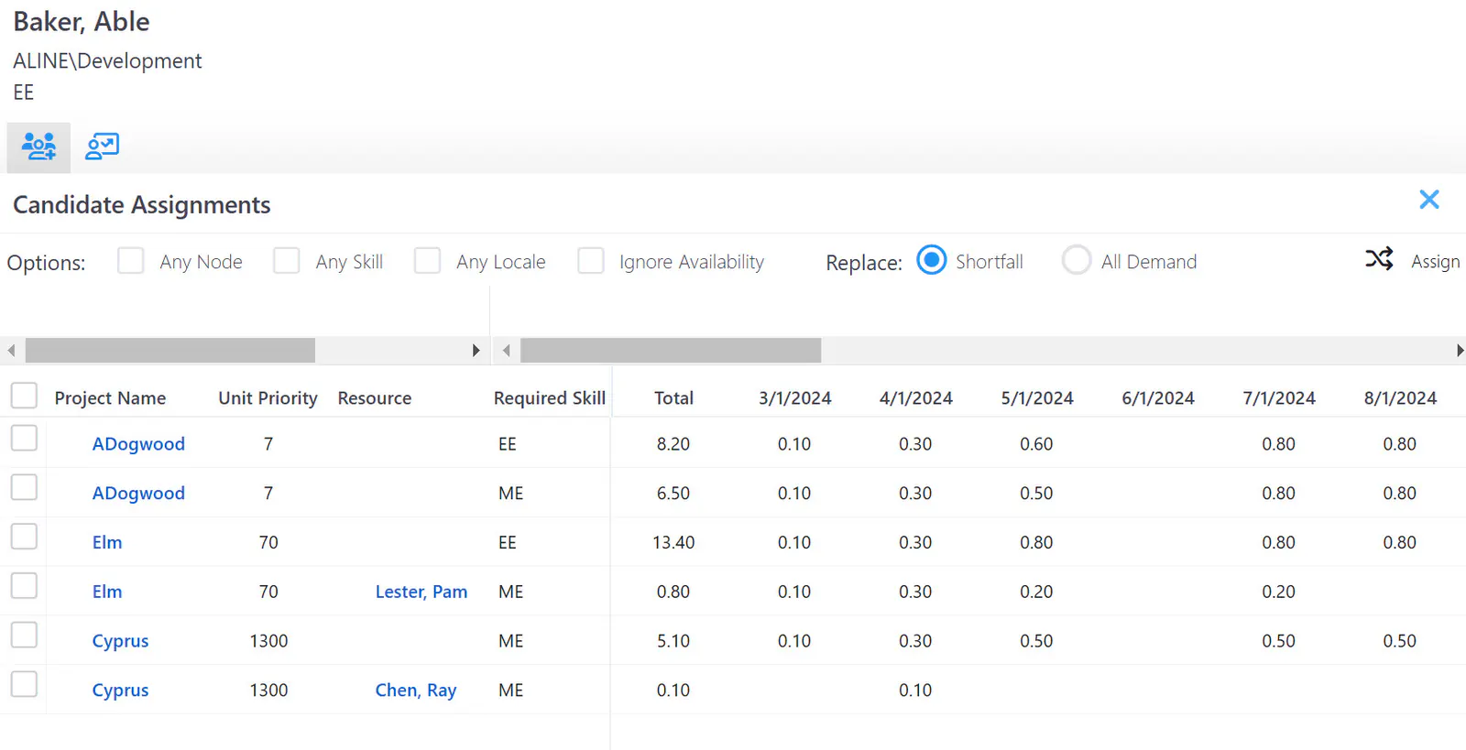Screen dimensions: 1466x750
Task: Open the Lester, Pam resource link
Action: pyautogui.click(x=421, y=592)
